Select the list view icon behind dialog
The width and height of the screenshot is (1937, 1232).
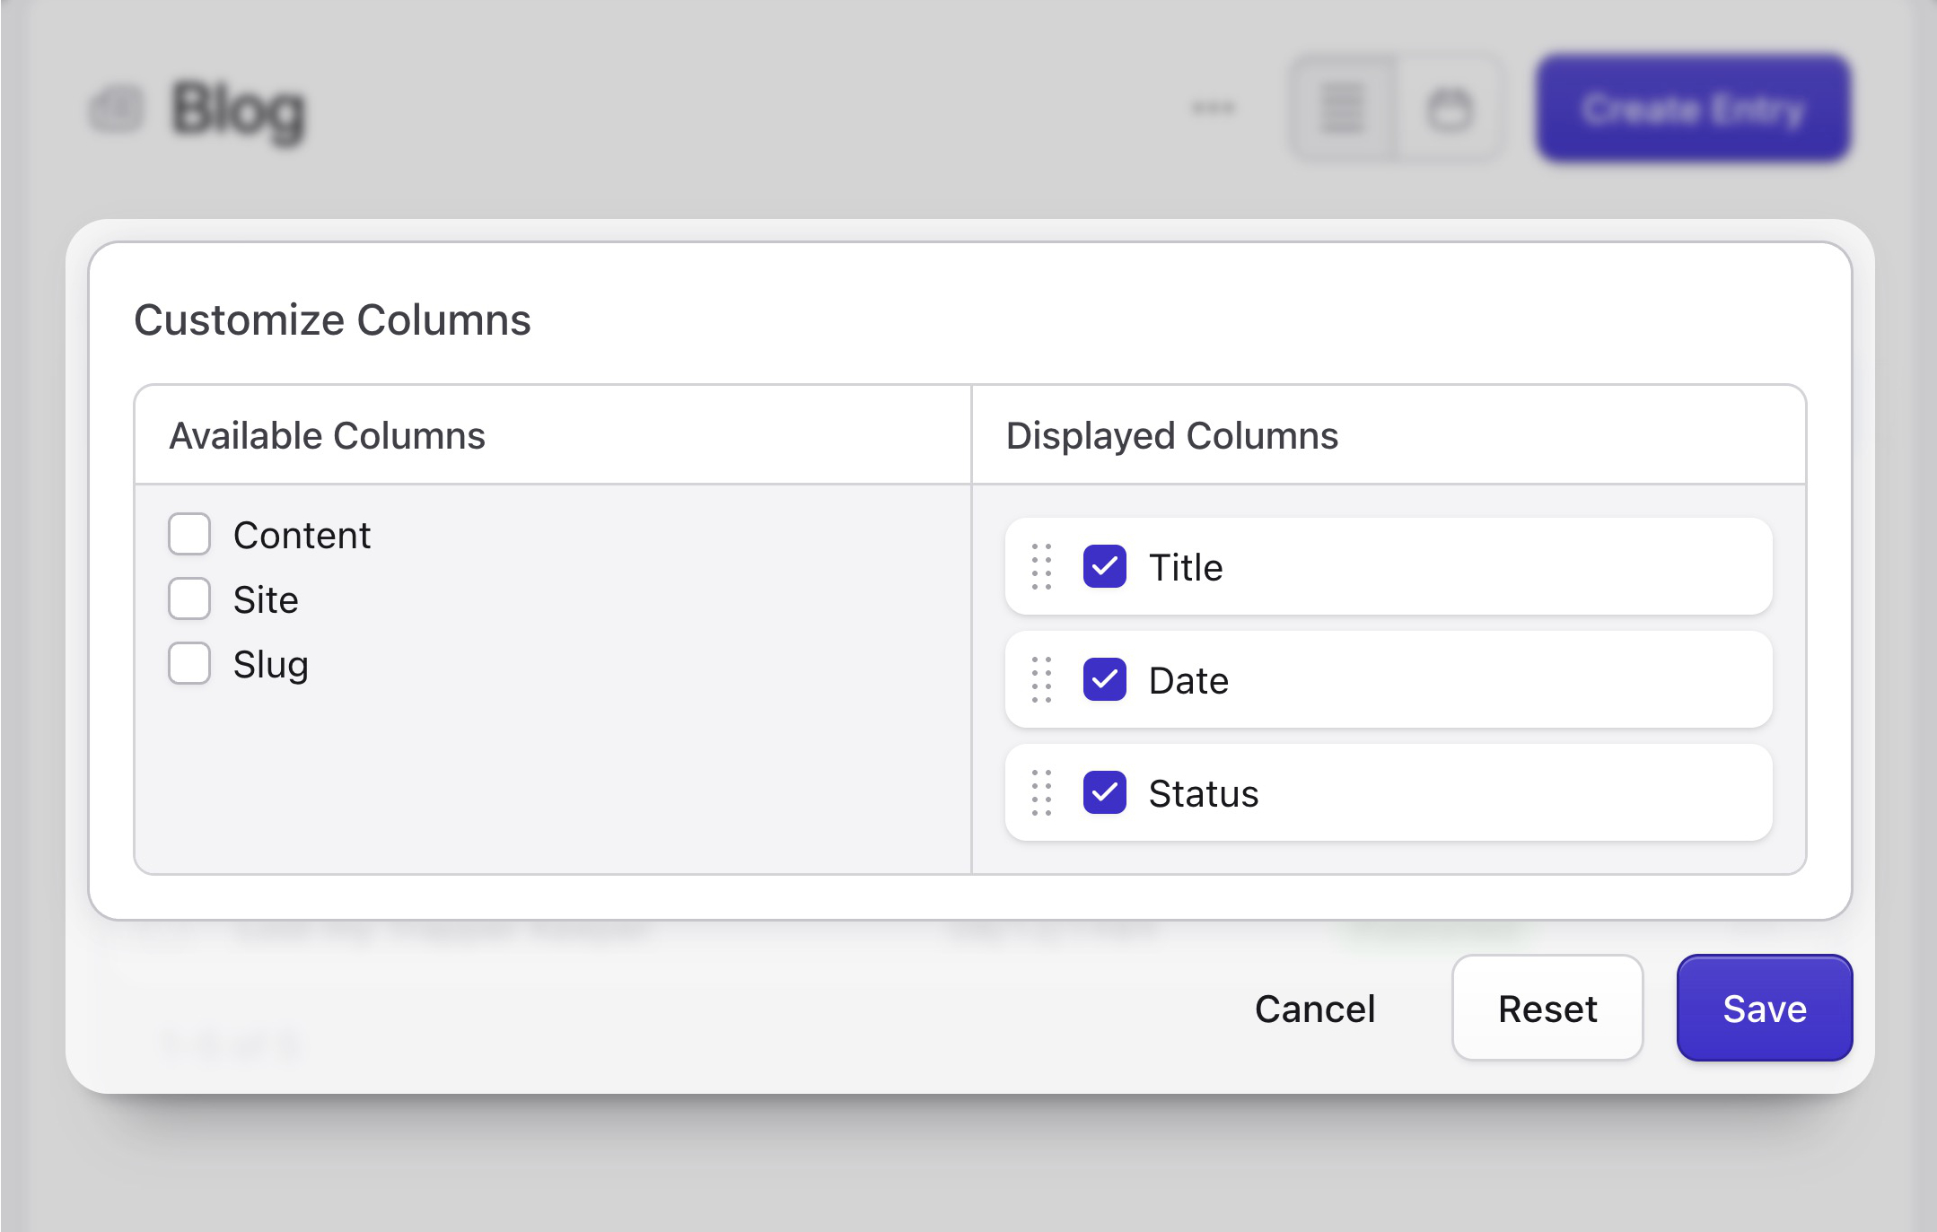click(x=1344, y=109)
